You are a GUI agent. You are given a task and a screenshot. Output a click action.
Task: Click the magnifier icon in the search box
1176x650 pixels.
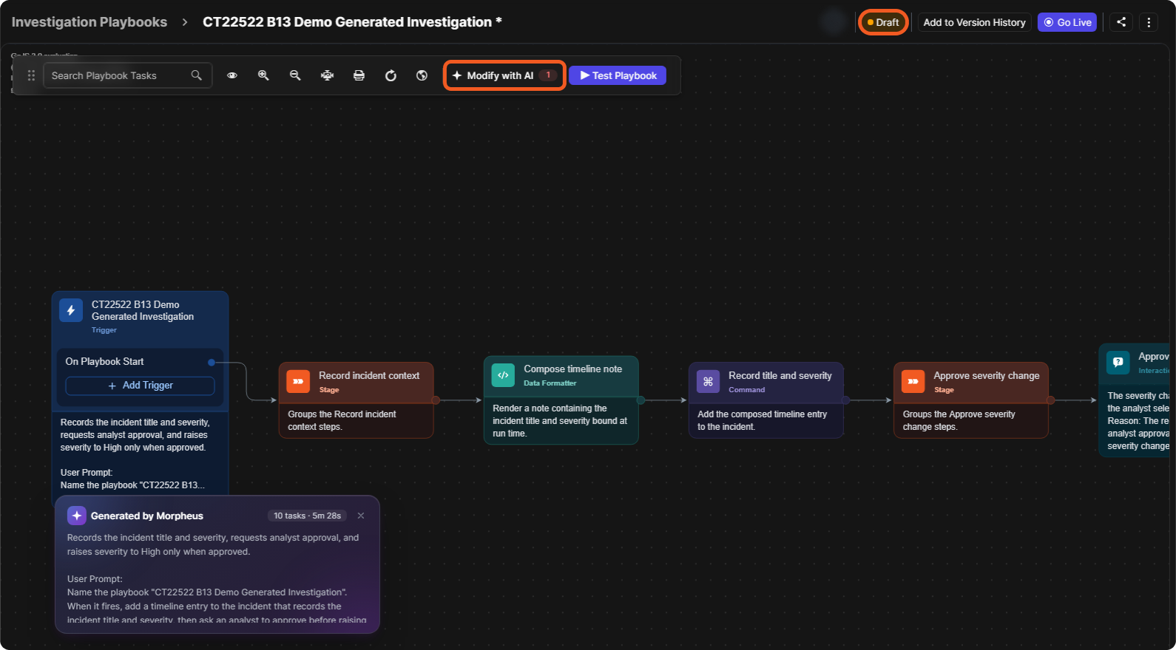(196, 75)
